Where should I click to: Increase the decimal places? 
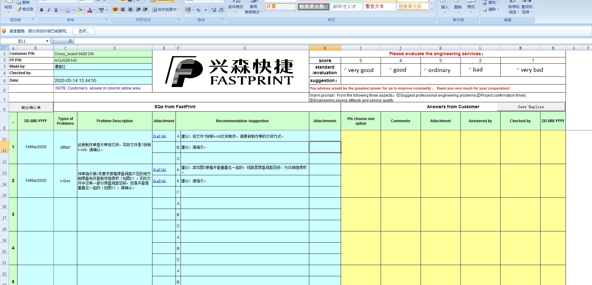pos(214,10)
